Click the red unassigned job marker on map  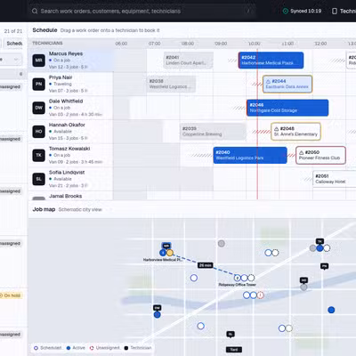tap(261, 295)
